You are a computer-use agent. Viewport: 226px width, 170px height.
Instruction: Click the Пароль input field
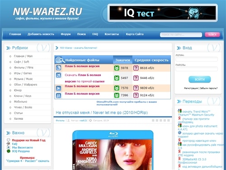(197, 69)
